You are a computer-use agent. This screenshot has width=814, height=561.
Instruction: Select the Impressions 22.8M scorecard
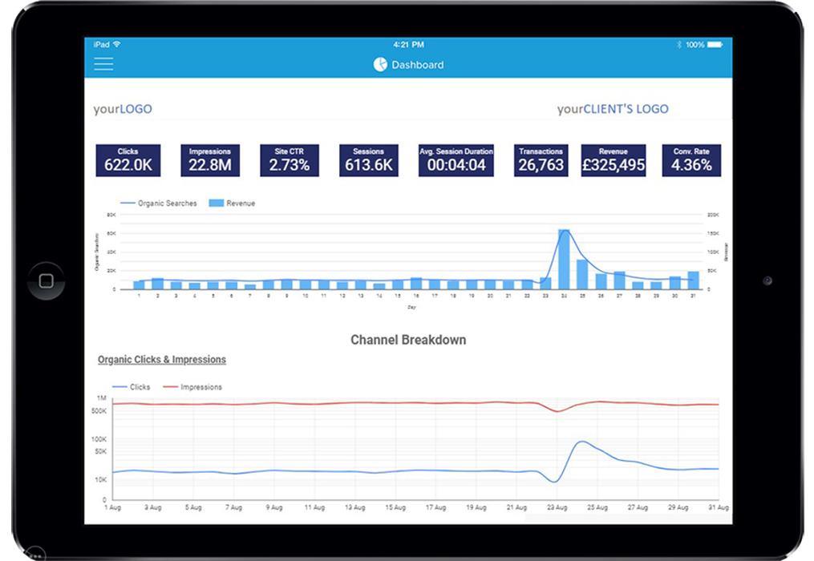click(210, 160)
